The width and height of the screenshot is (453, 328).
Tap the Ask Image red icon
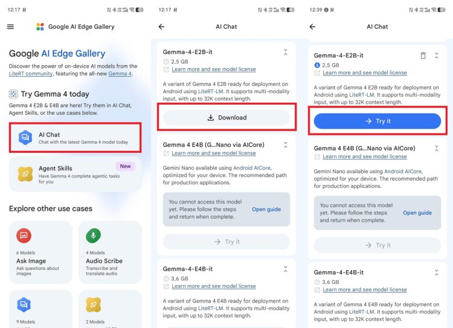pyautogui.click(x=24, y=236)
